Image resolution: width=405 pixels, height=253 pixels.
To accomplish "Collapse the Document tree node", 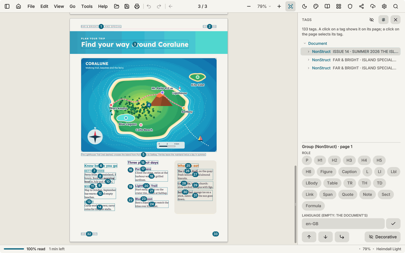I will point(305,44).
